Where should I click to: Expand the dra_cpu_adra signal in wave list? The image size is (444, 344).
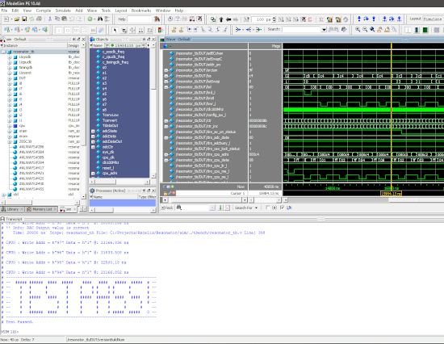(x=166, y=154)
